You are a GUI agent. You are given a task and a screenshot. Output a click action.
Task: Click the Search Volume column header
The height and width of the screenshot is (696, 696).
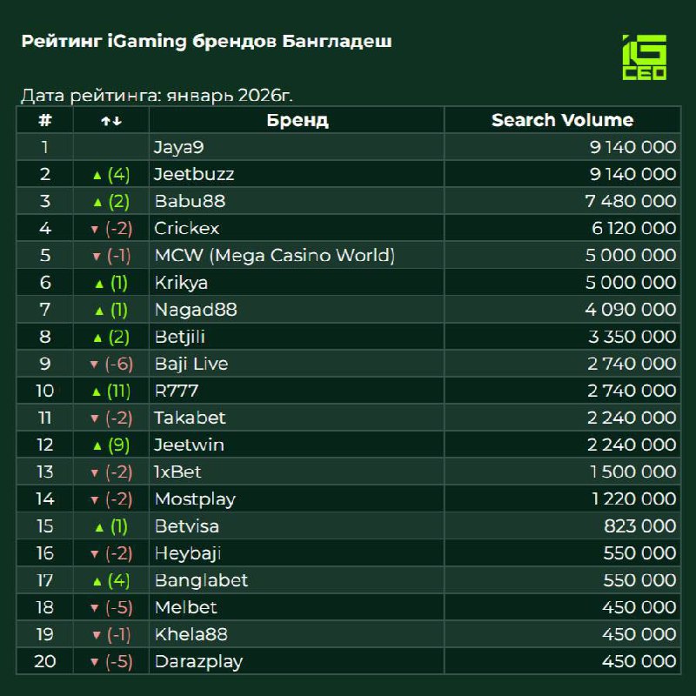(562, 120)
